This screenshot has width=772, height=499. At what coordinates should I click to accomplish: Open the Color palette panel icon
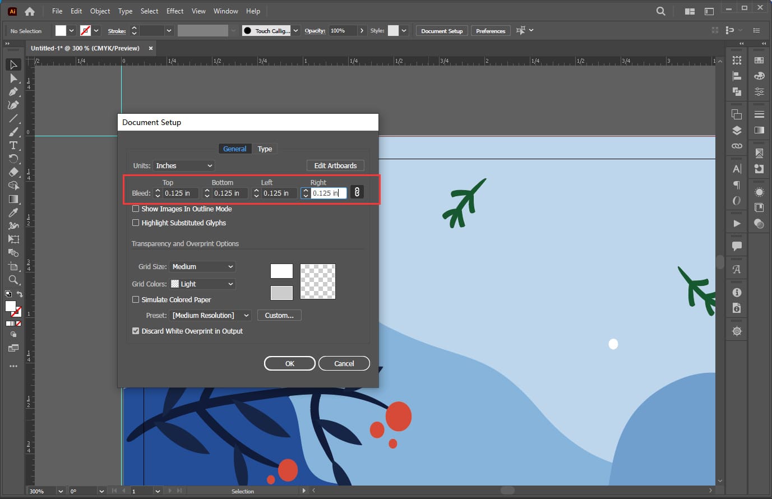[x=759, y=76]
